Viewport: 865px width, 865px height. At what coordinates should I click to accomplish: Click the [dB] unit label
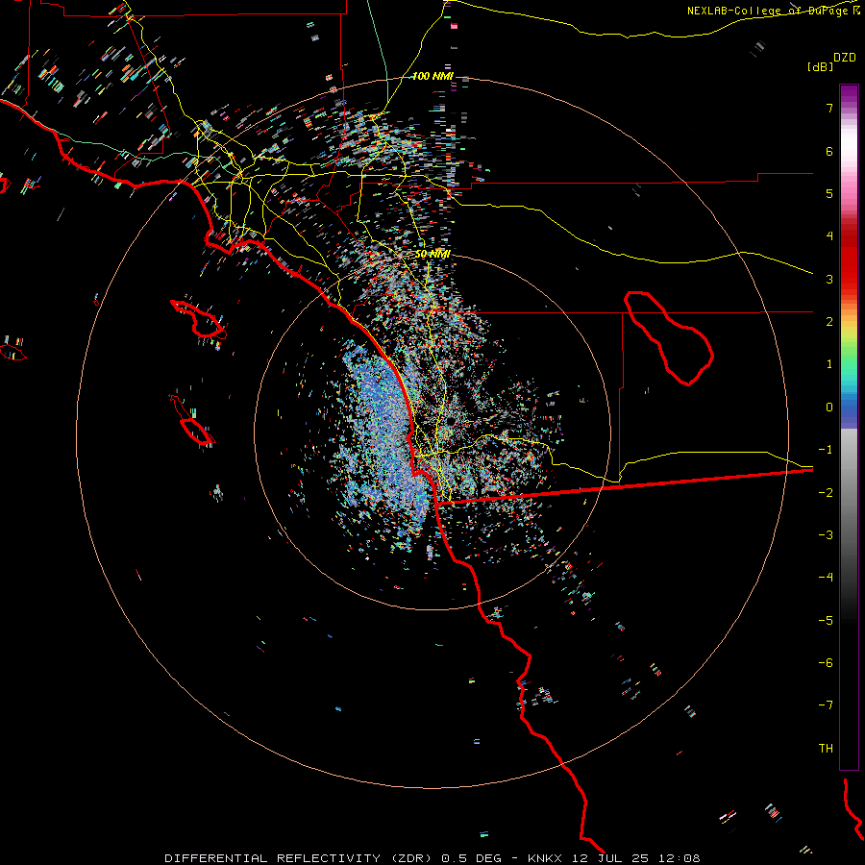820,67
